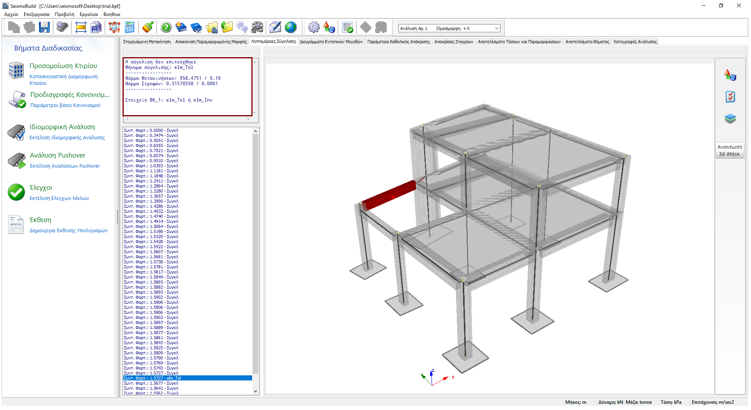Click the green checkmark Έλεγχοι icon
Viewport: 751px width, 410px height.
(16, 193)
